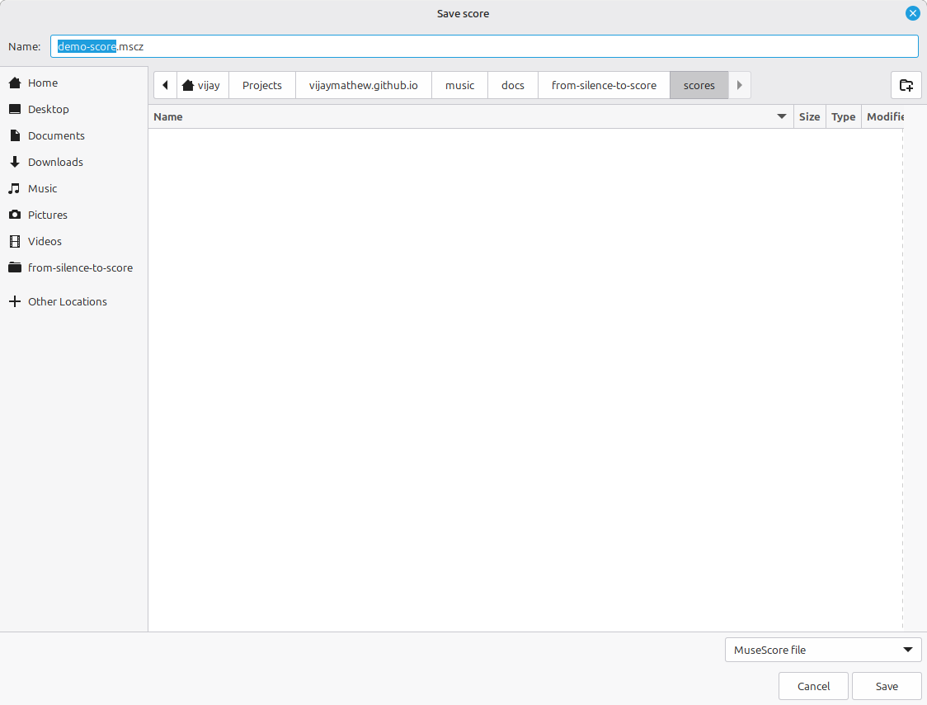Sort by the Size column header
This screenshot has height=705, width=927.
[809, 116]
